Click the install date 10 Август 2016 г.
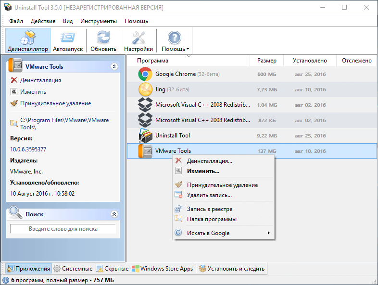The width and height of the screenshot is (378, 285). [x=42, y=194]
